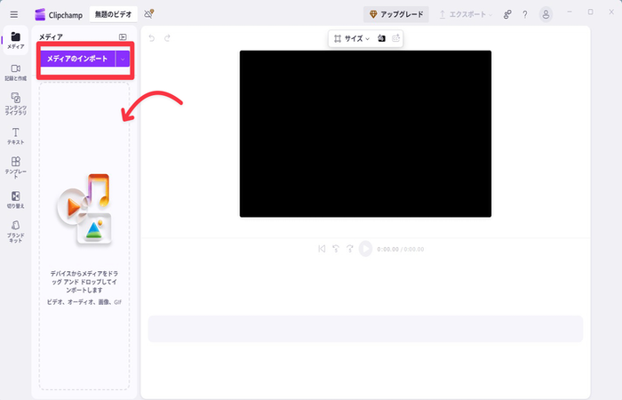Select the メディア (Media) sidebar tab
Screen dimensions: 622x400
click(15, 41)
